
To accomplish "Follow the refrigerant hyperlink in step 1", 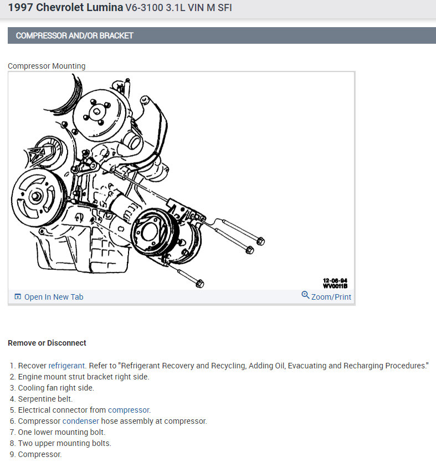I will [x=67, y=366].
